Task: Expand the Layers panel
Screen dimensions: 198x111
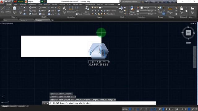Action: tap(100, 17)
